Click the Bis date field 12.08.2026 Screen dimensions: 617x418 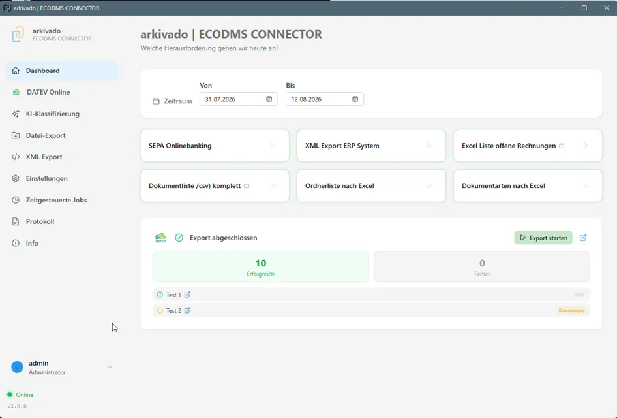325,99
